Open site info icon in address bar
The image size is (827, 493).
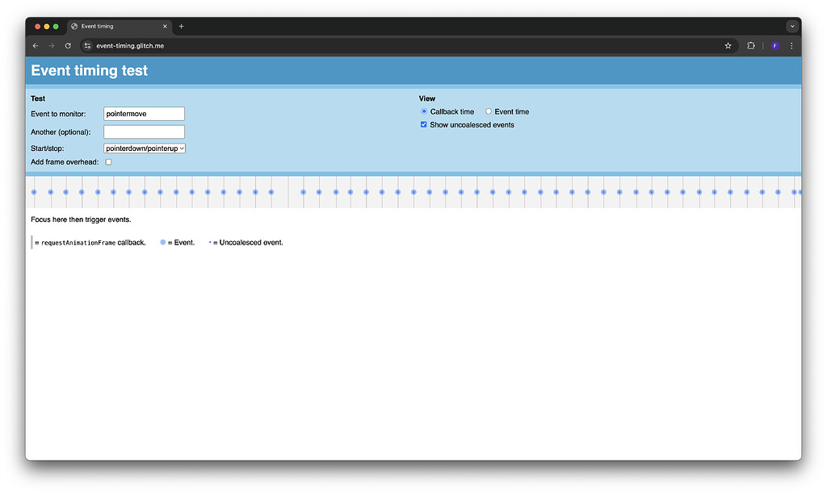(86, 46)
